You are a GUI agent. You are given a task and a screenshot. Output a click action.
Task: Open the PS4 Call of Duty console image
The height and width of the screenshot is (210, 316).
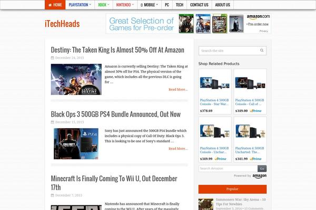tap(250, 83)
